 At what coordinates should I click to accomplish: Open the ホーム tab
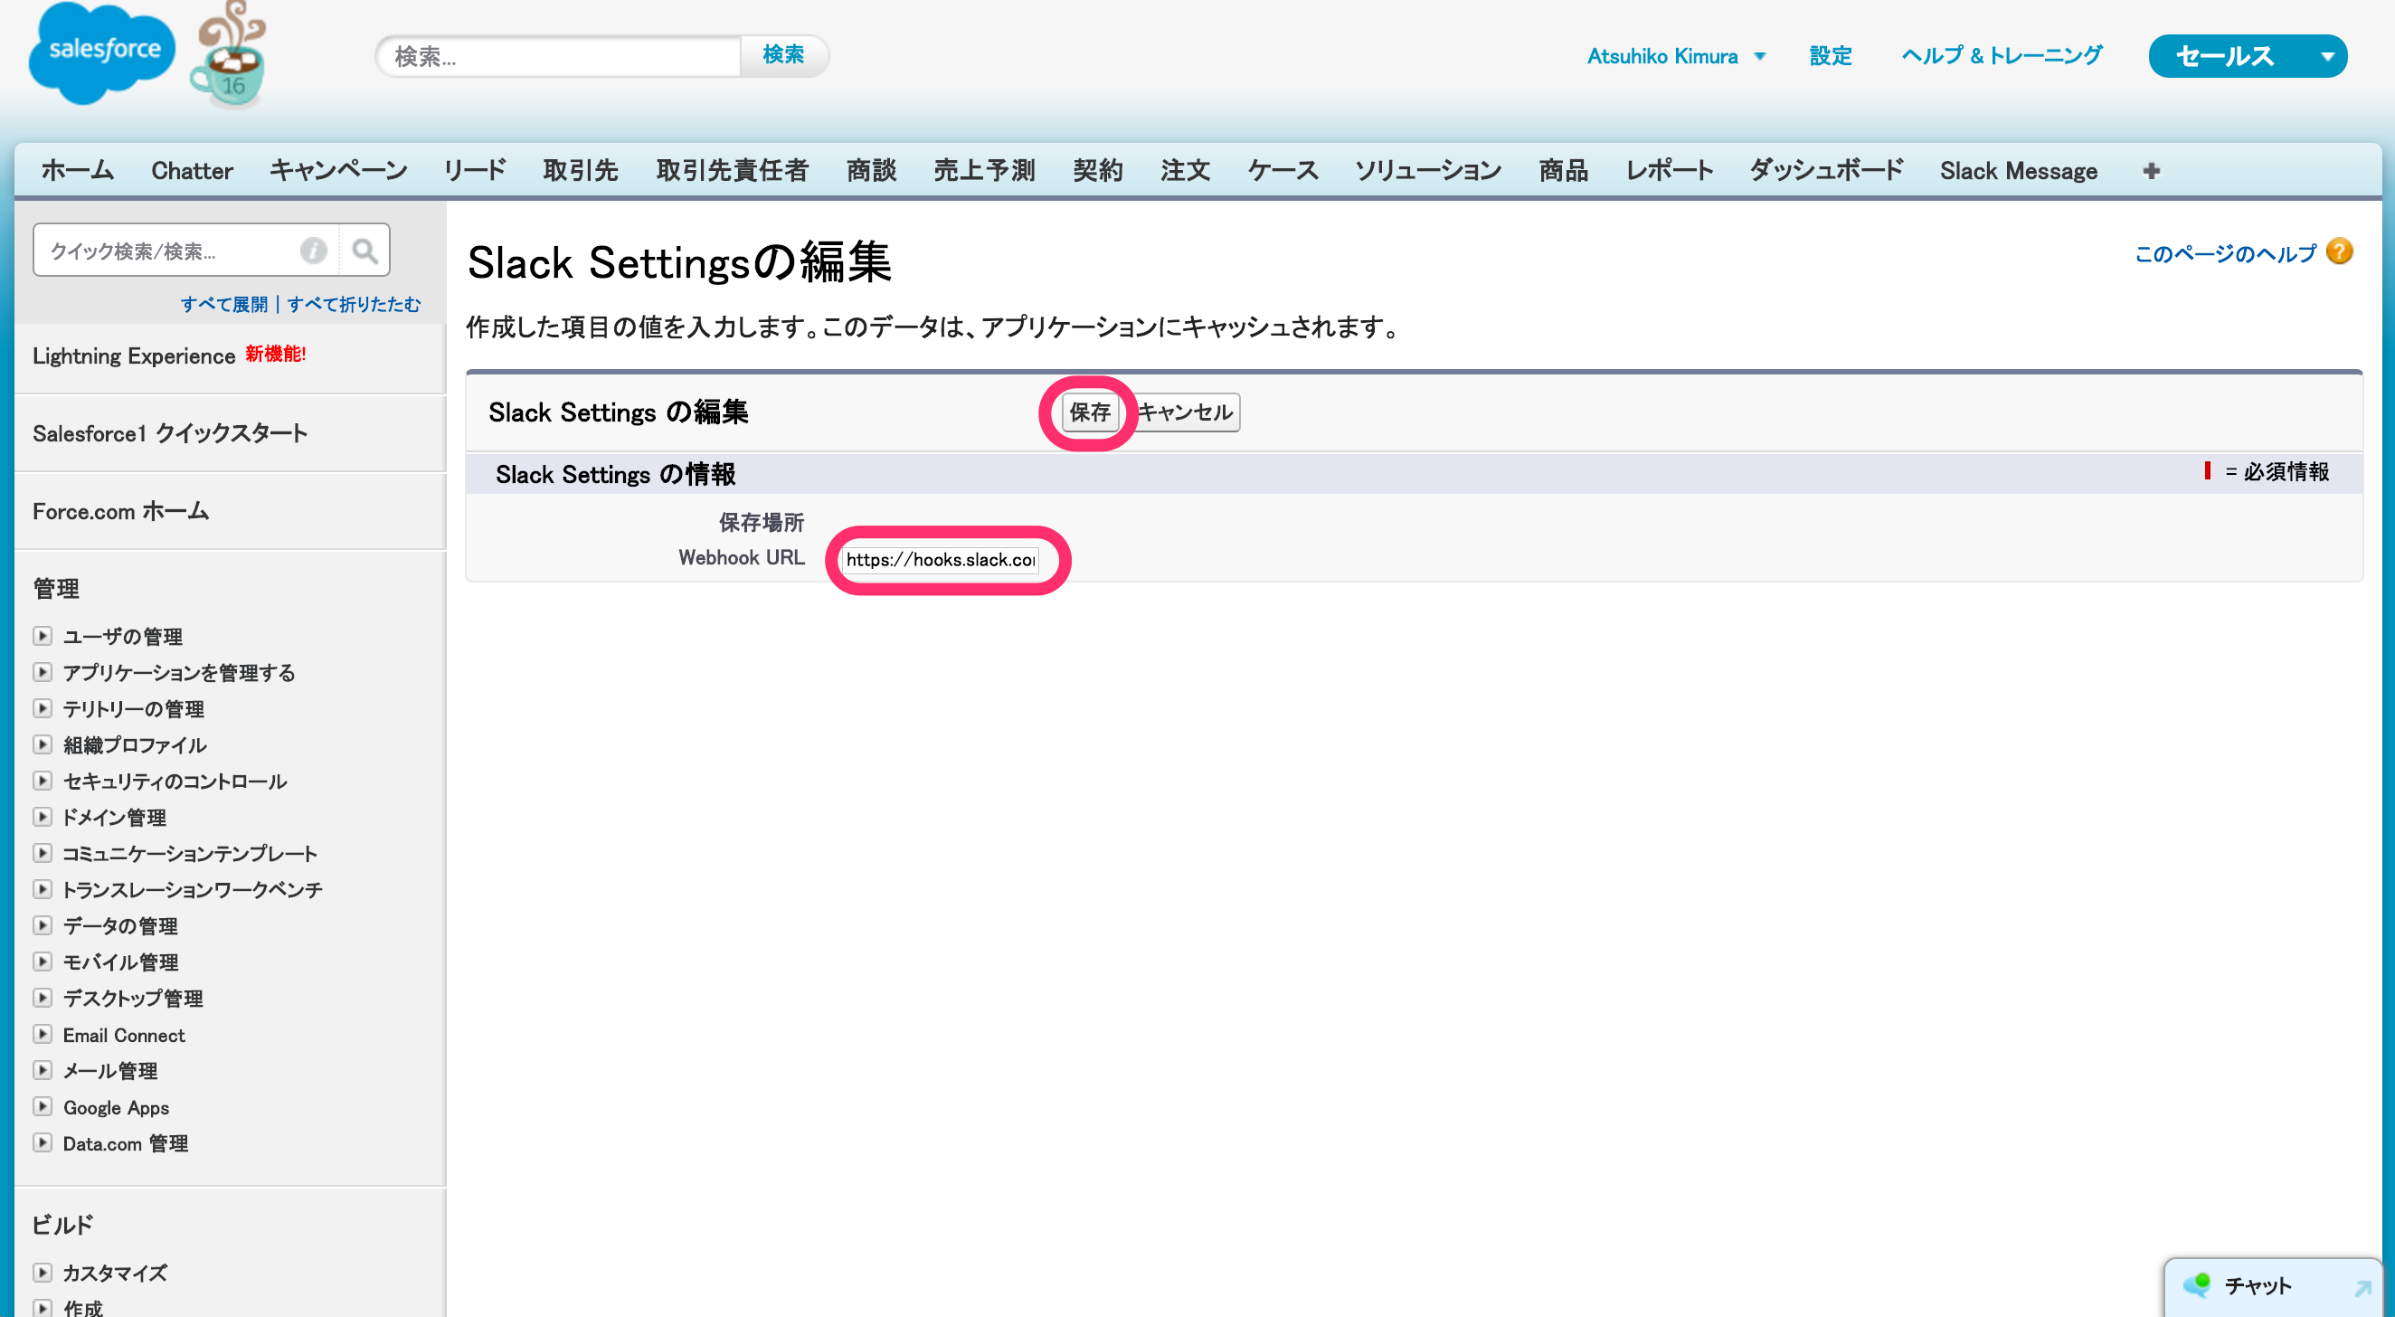tap(77, 171)
